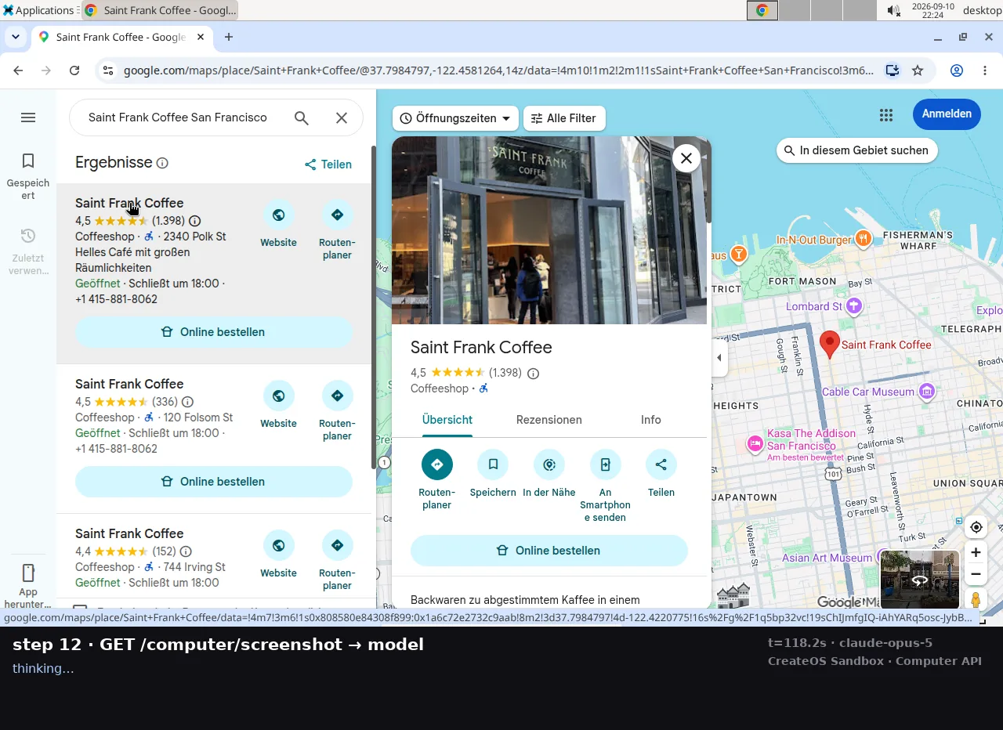
Task: Open the Zuletzt verwendet recents panel
Action: (x=28, y=251)
